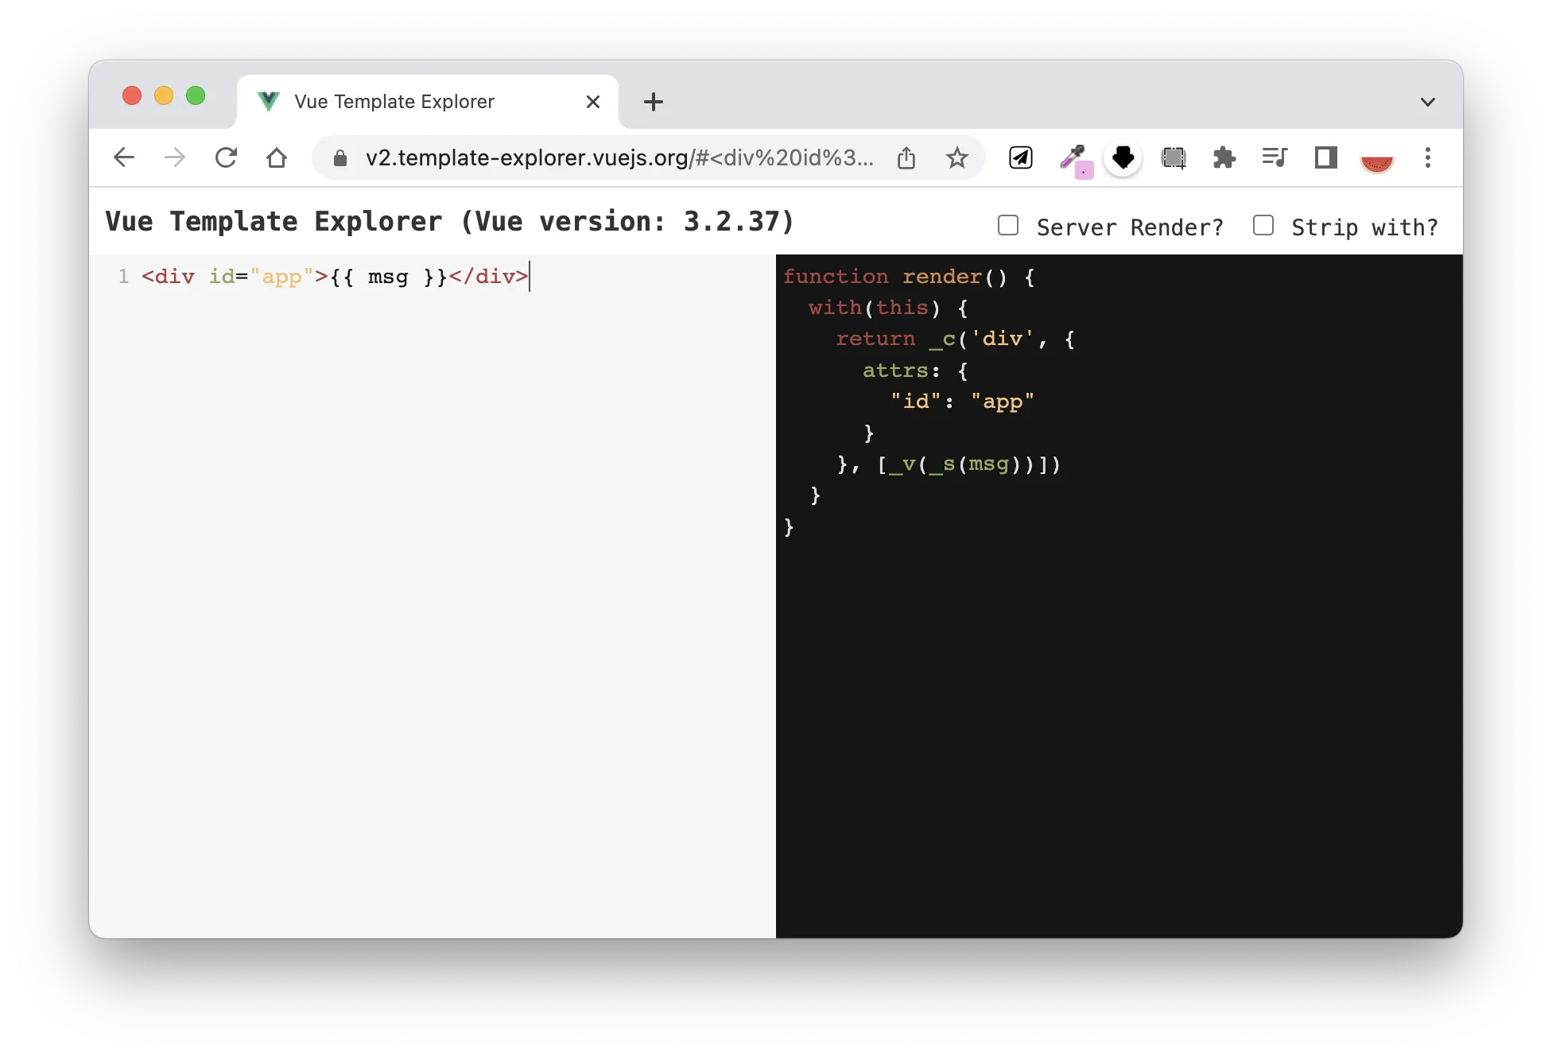This screenshot has height=1056, width=1552.
Task: Click the URL address bar field
Action: click(619, 157)
